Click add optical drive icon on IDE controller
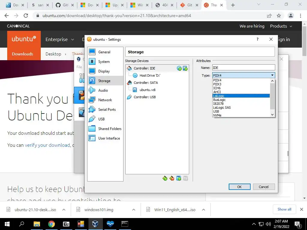The height and width of the screenshot is (230, 307). point(179,68)
